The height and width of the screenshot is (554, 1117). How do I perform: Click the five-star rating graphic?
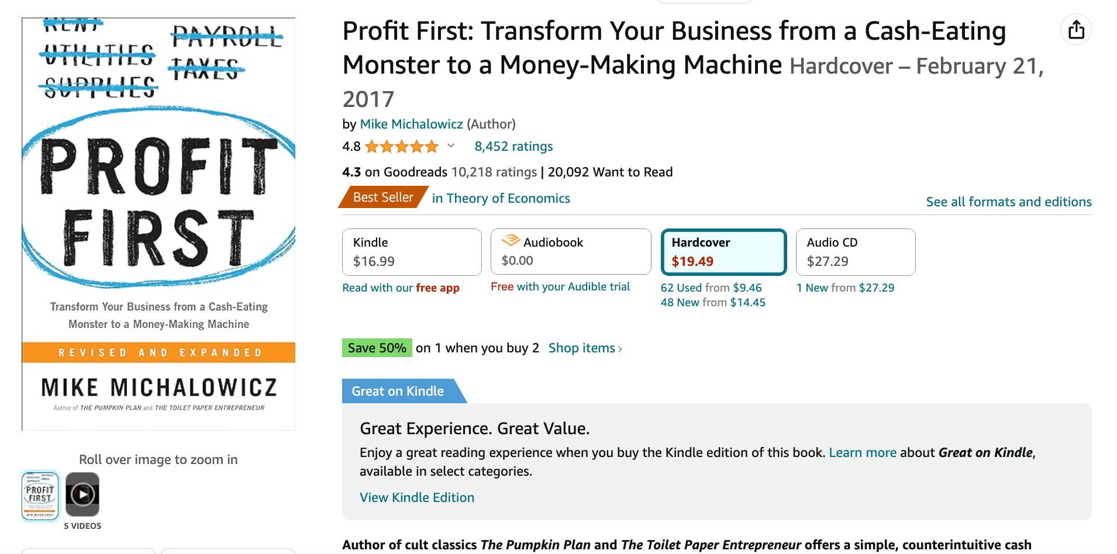(402, 147)
